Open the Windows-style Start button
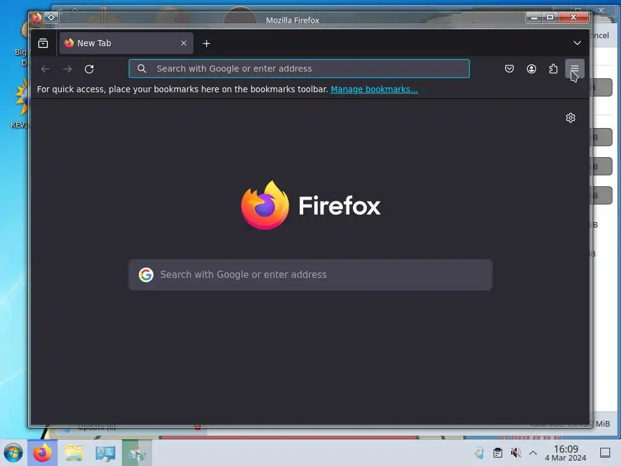Screen dimensions: 621x466 (13, 453)
